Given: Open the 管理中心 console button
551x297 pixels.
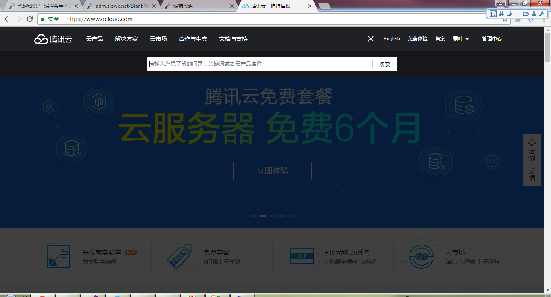Looking at the screenshot, I should [x=492, y=39].
